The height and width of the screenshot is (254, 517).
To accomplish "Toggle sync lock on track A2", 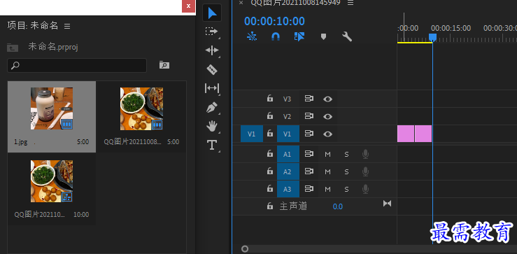I will pos(309,171).
